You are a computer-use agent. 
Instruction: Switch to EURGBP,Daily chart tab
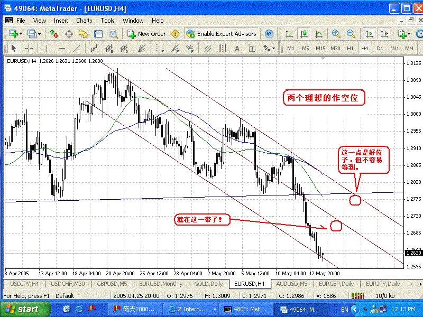[x=336, y=284]
